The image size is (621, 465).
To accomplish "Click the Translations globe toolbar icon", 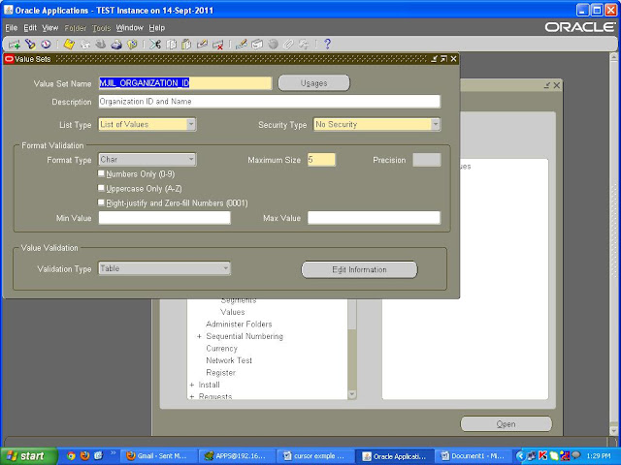I will click(x=273, y=45).
